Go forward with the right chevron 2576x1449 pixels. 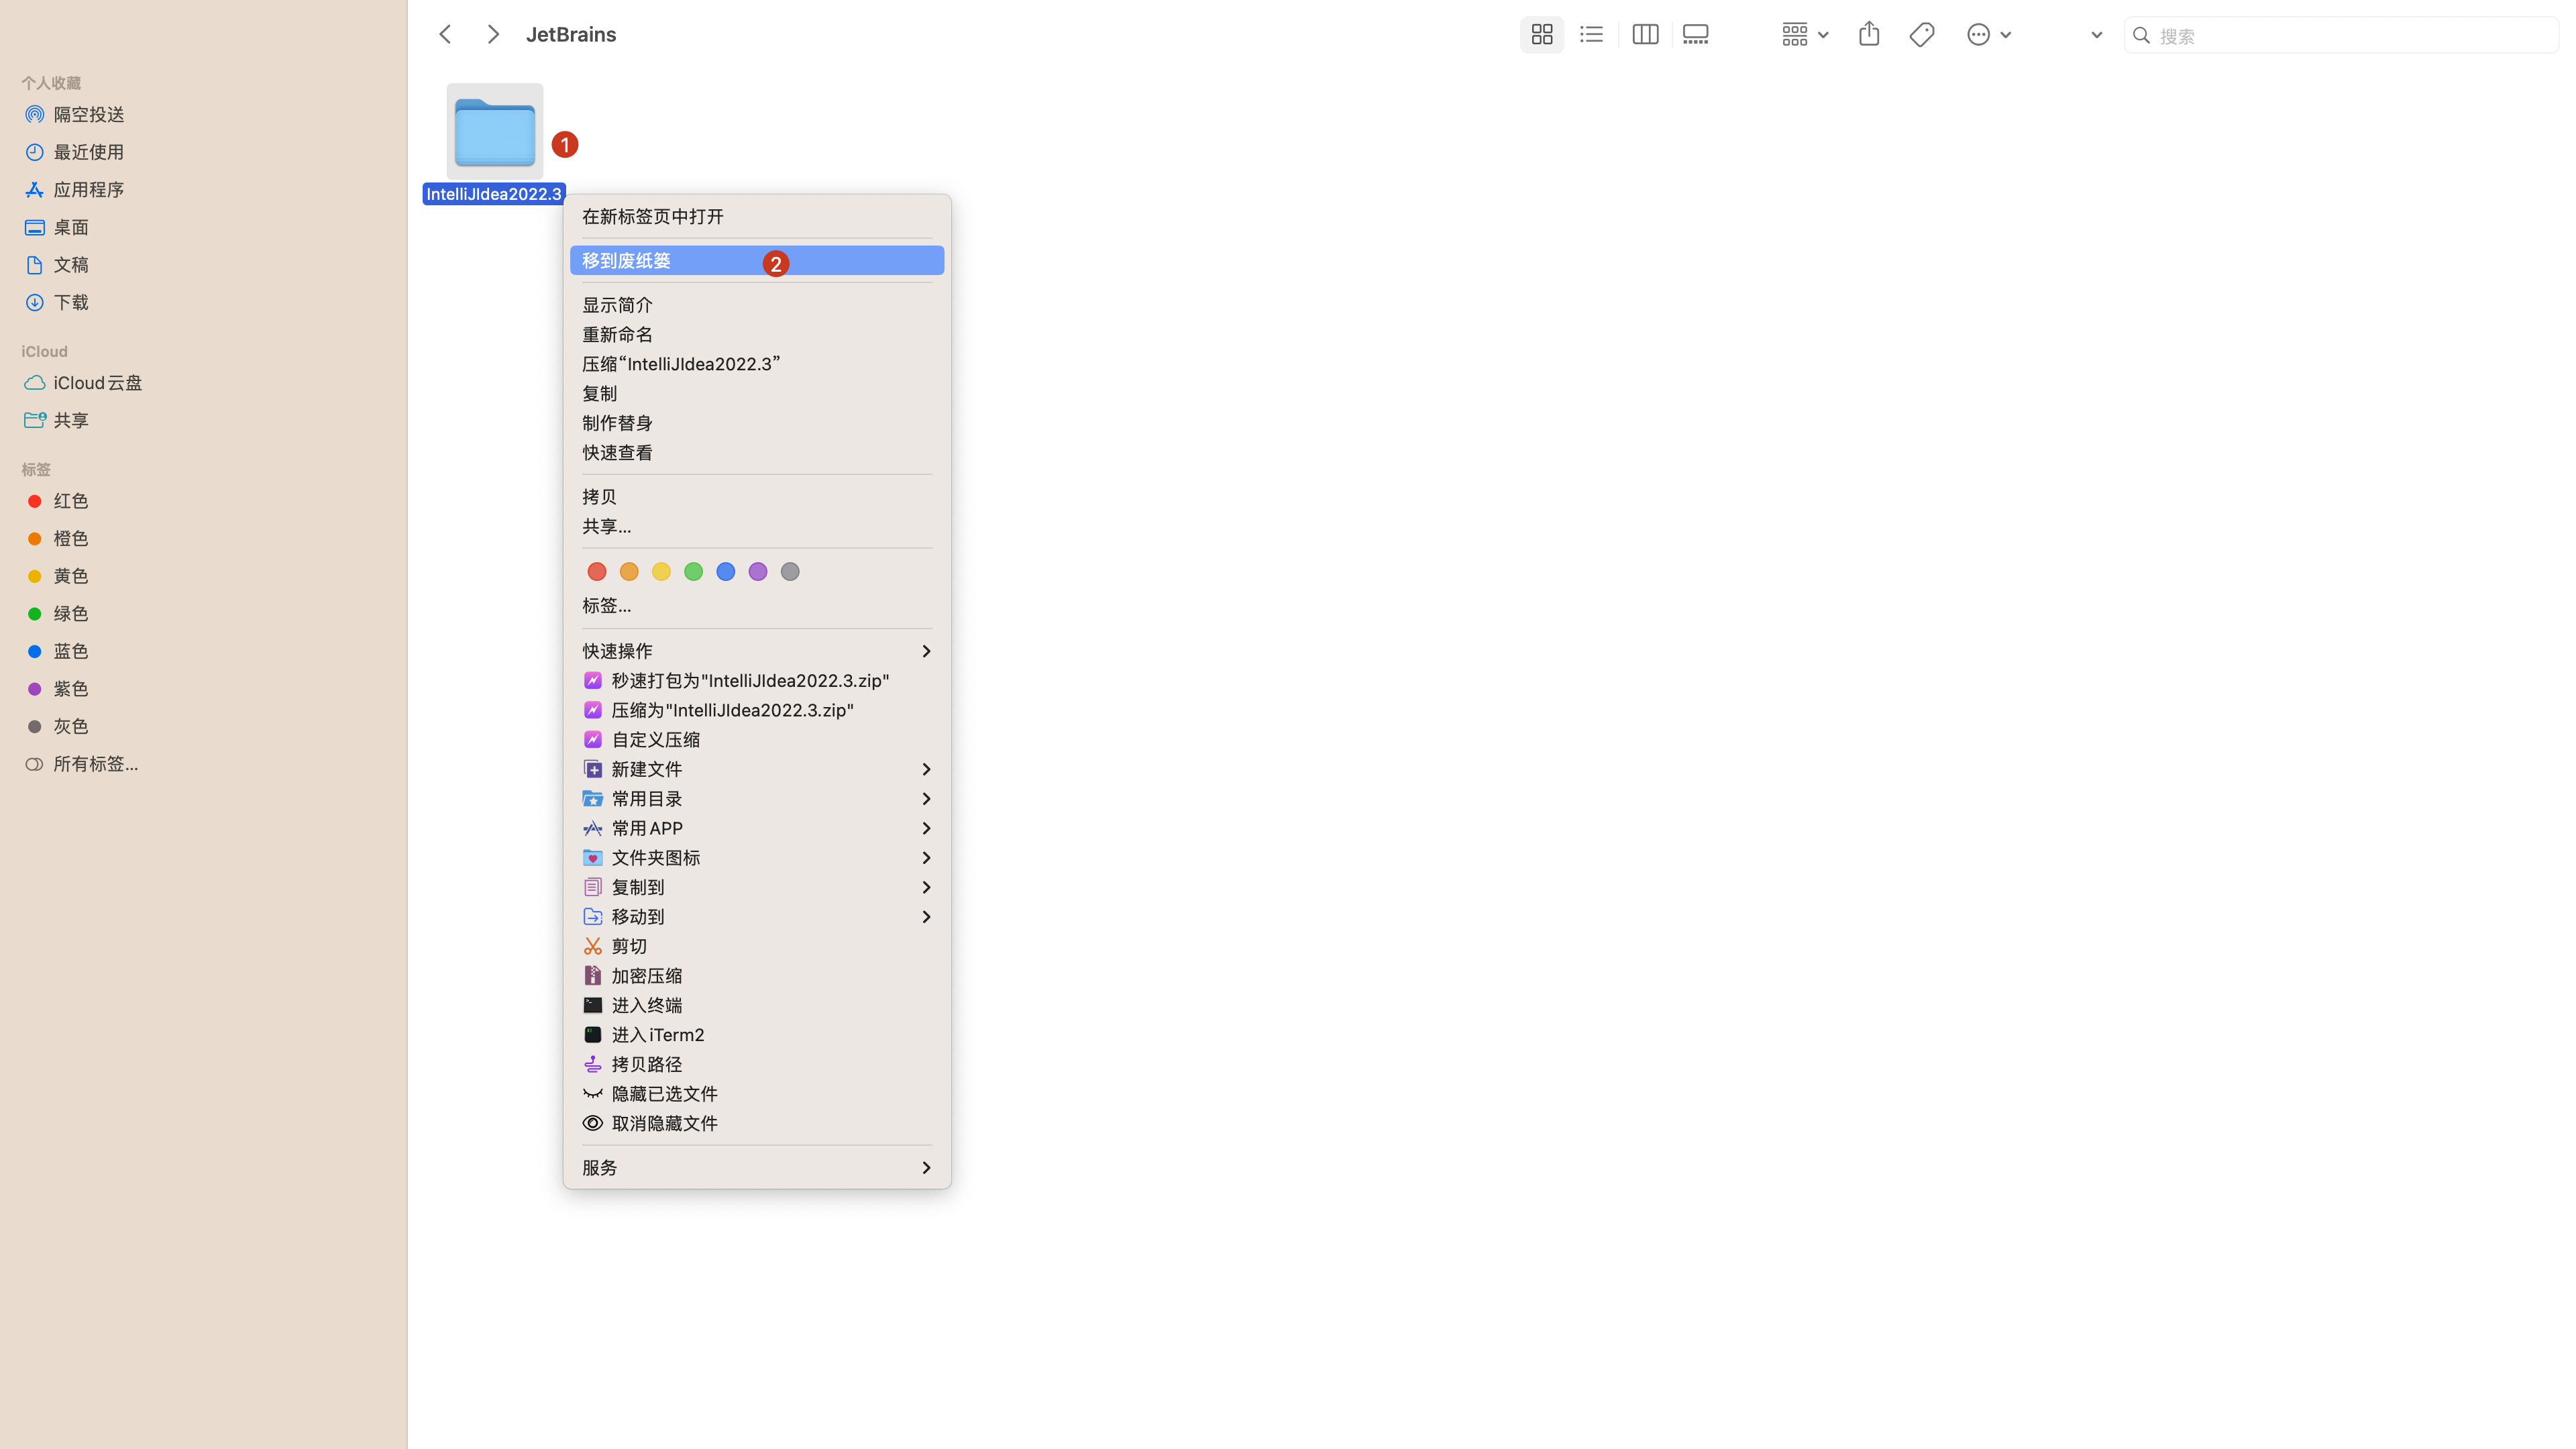click(x=493, y=35)
